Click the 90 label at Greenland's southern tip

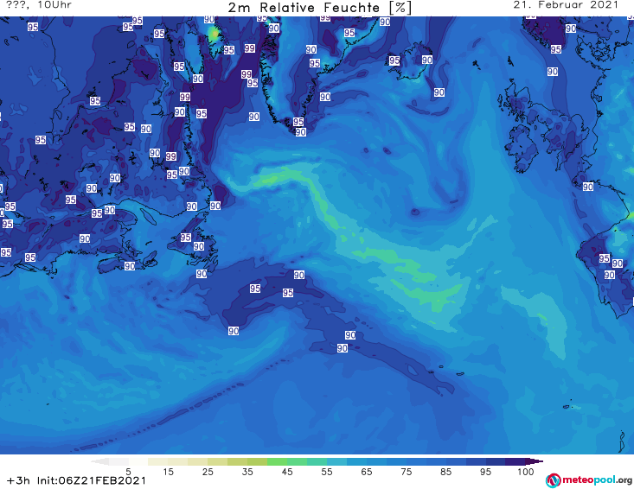click(300, 132)
